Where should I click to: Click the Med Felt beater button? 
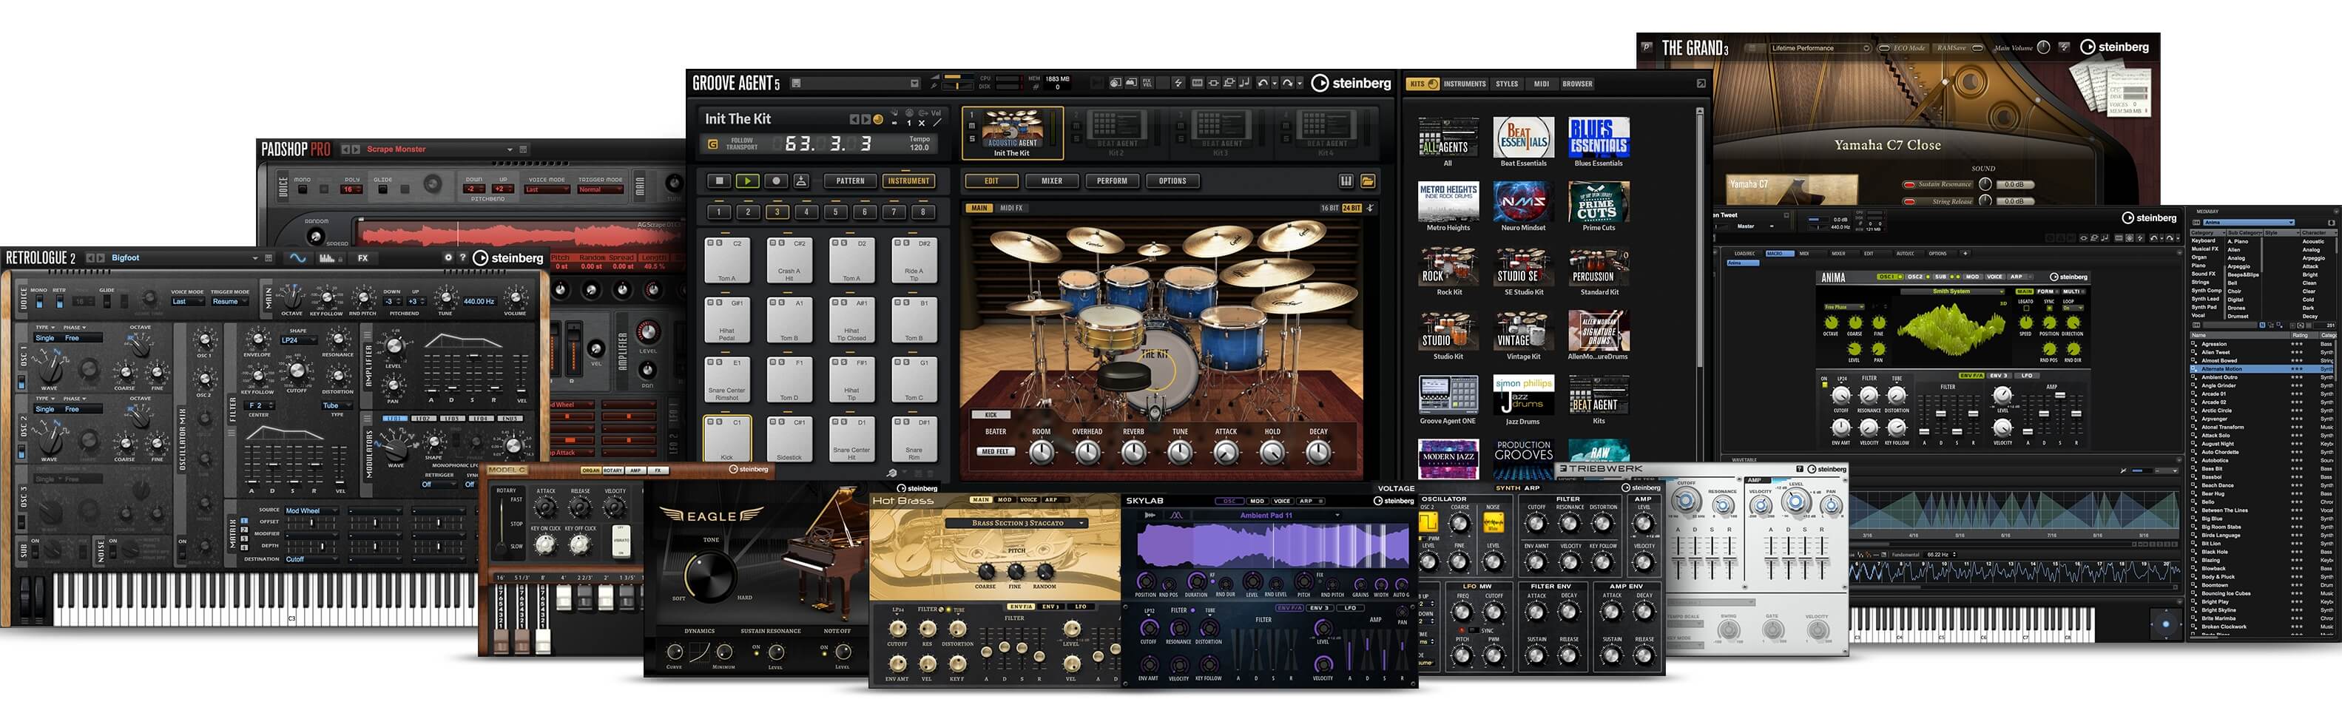point(995,452)
